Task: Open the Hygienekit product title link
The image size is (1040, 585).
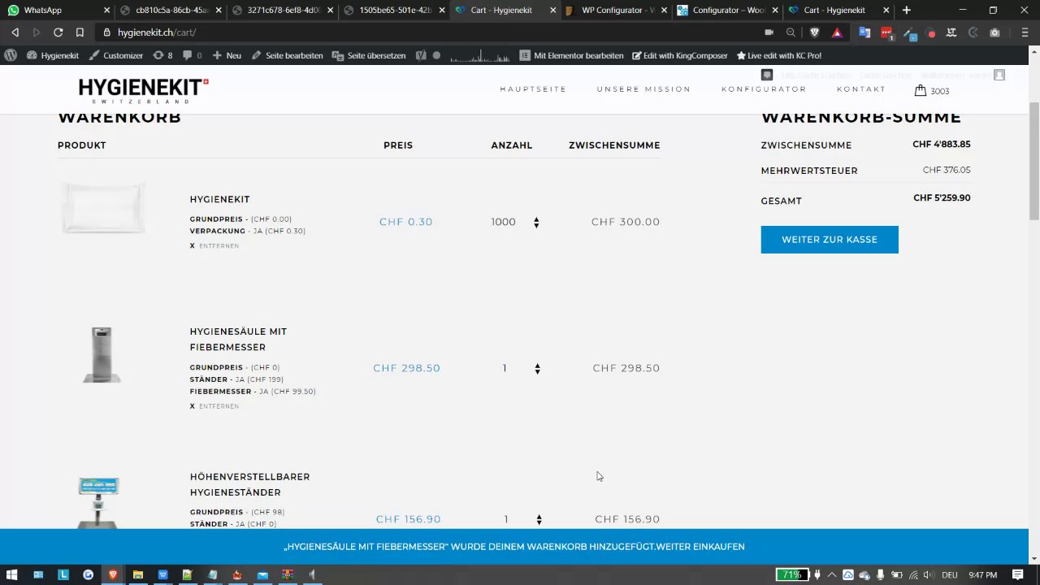Action: click(219, 200)
